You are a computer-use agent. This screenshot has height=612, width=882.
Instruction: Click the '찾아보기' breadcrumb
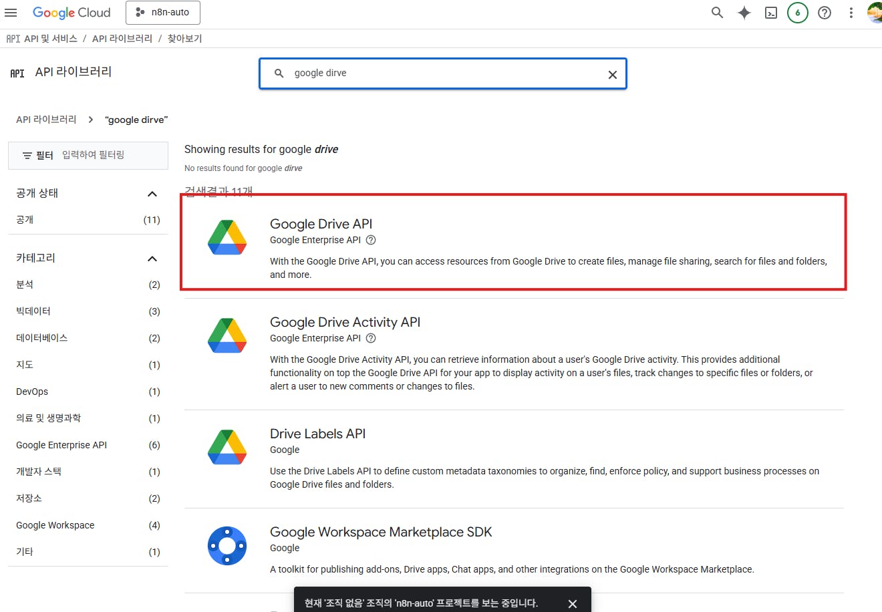tap(184, 39)
